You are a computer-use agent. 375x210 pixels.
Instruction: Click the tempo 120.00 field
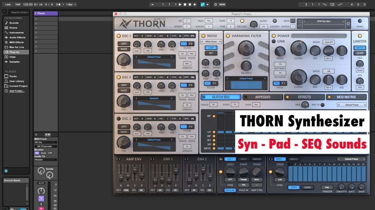pyautogui.click(x=28, y=4)
